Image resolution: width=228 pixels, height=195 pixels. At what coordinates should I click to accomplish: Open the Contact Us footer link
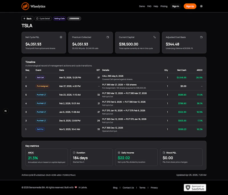point(128,188)
